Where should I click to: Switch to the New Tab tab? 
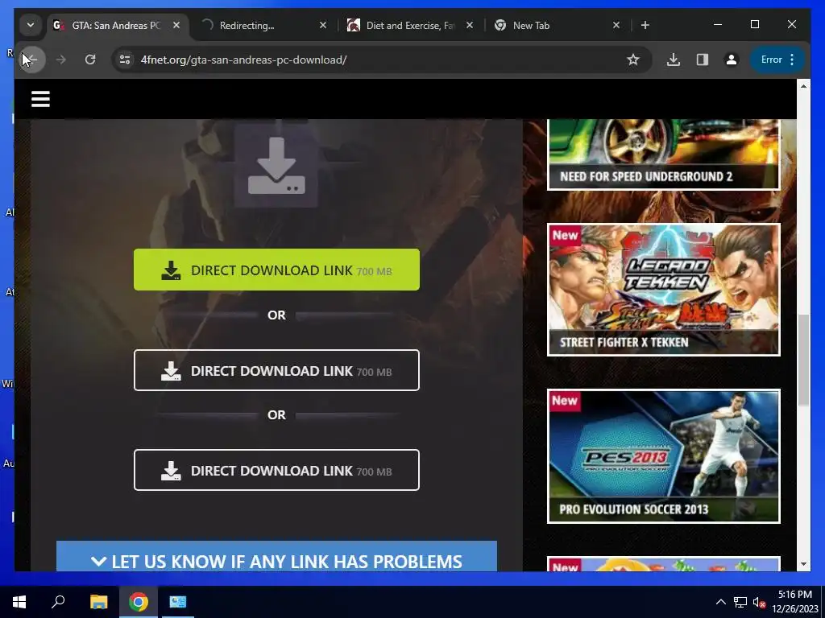[558, 25]
